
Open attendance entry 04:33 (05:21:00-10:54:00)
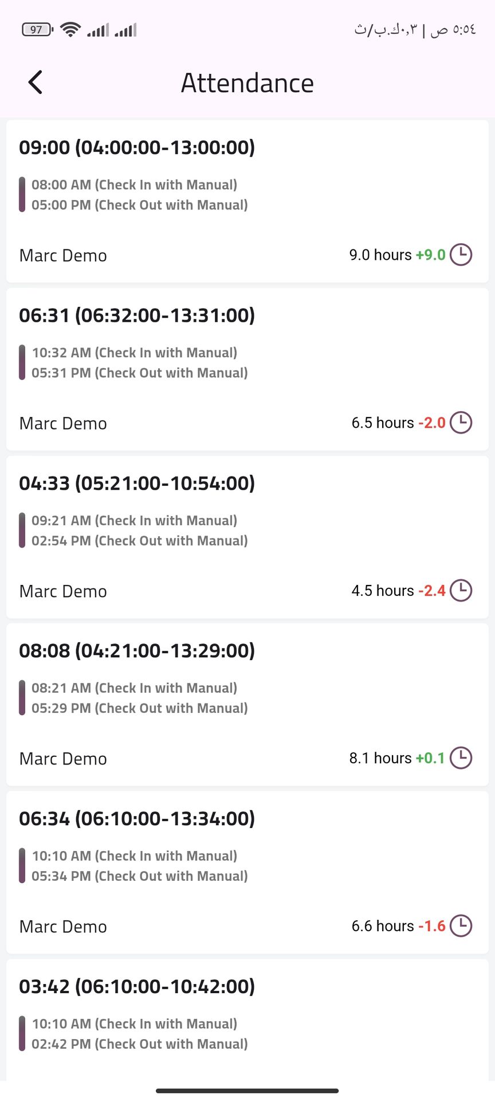click(x=137, y=483)
